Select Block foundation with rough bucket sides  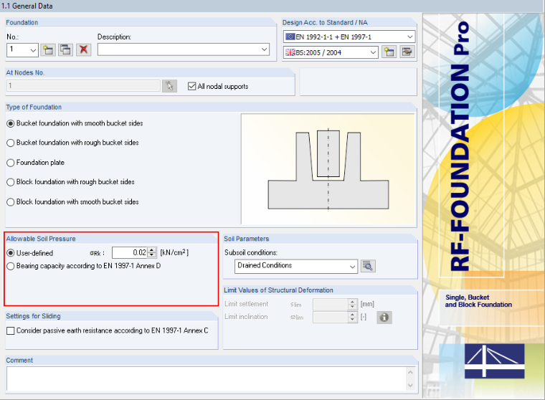tap(11, 183)
